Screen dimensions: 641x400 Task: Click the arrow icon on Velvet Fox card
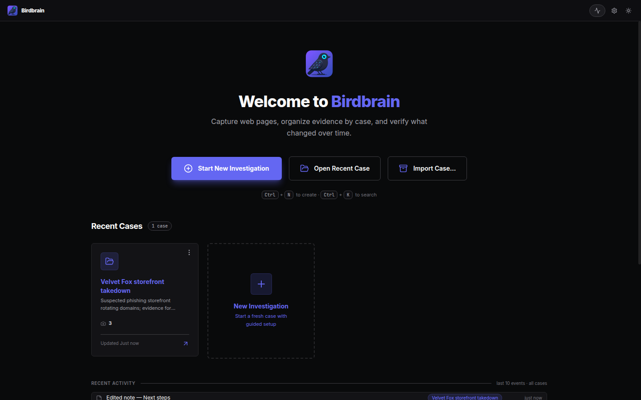[186, 344]
